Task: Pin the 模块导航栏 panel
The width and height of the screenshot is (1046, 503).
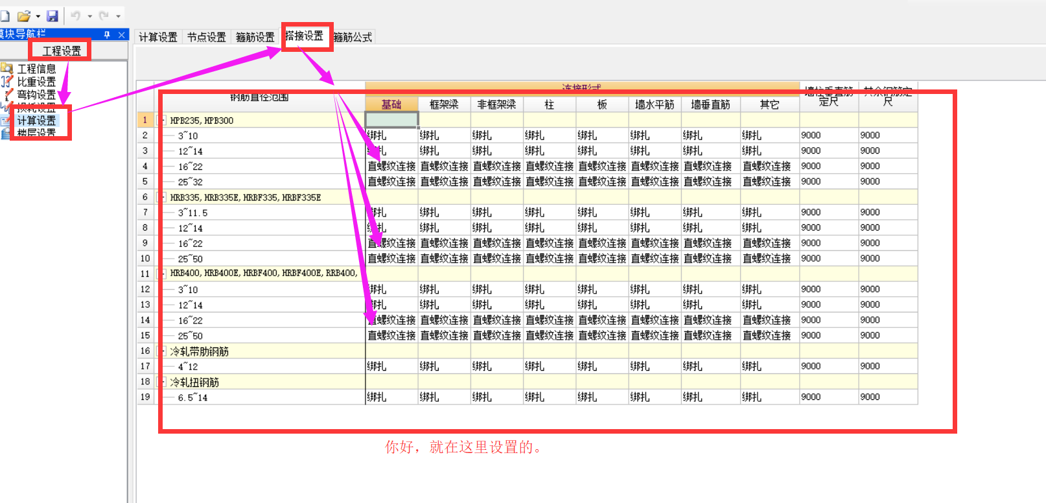Action: tap(107, 34)
